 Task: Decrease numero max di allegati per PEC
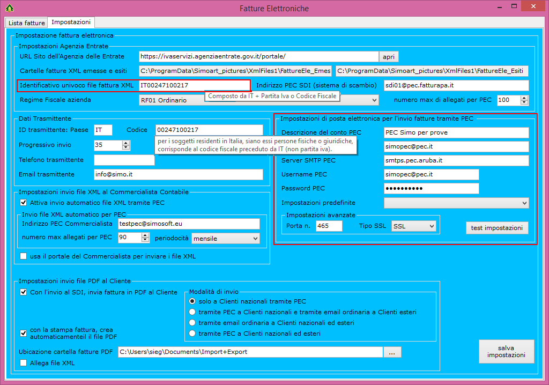click(524, 102)
